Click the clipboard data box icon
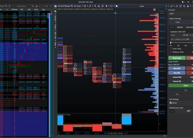The image size is (193, 138). pyautogui.click(x=102, y=6)
